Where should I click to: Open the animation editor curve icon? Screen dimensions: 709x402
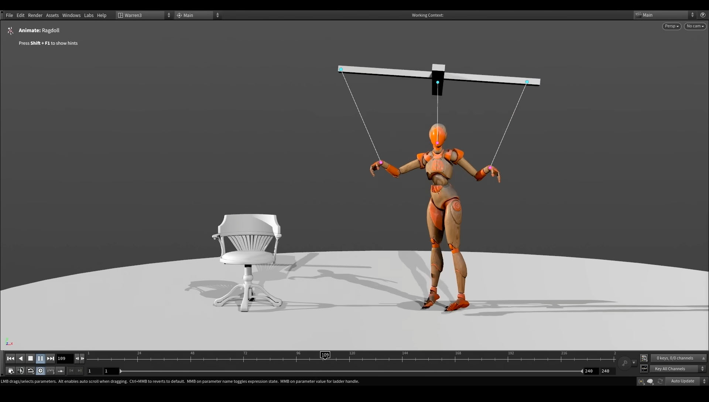coord(644,369)
